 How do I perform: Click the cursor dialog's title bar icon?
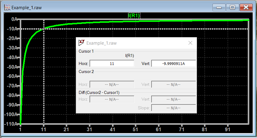81,43
